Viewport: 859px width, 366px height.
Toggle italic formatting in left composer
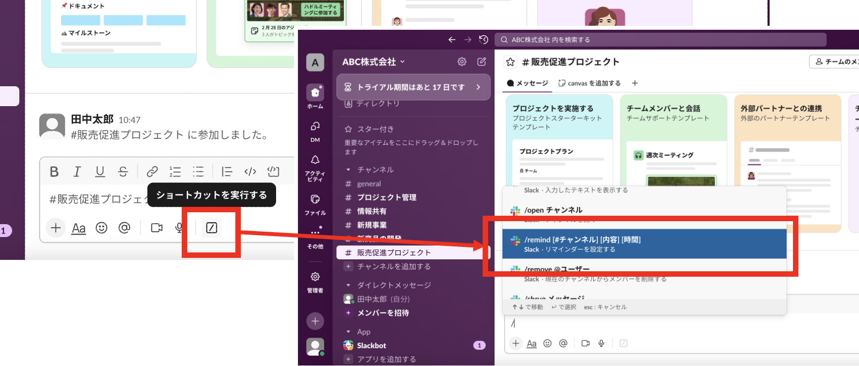pyautogui.click(x=77, y=172)
